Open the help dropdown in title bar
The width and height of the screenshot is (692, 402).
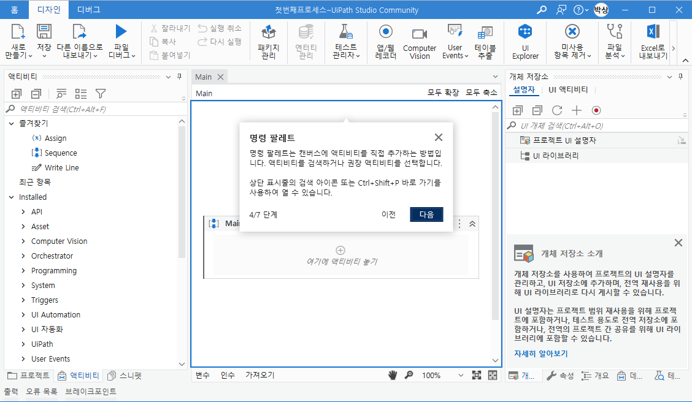[x=581, y=10]
